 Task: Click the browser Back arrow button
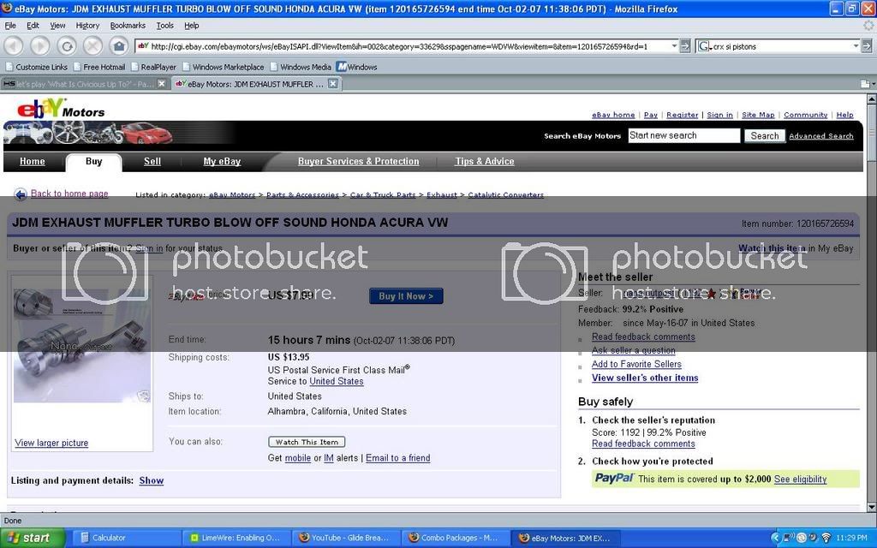(15, 45)
